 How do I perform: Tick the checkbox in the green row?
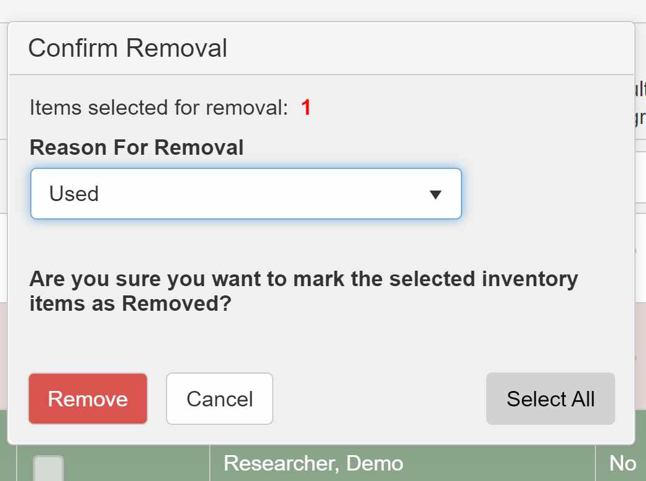click(x=48, y=469)
